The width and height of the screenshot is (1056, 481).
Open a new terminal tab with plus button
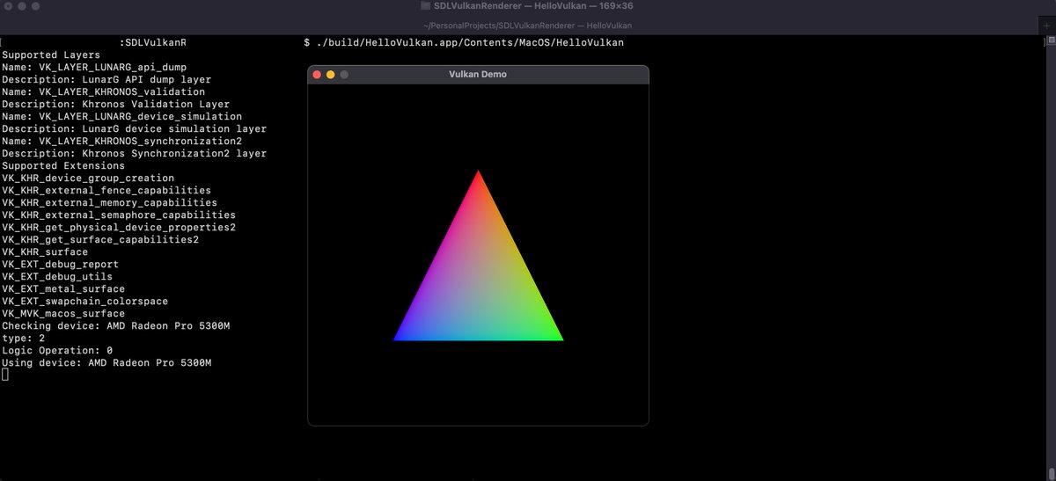(x=1046, y=26)
